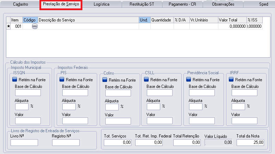Toggle PIS Retém na Fonte checkbox
Screen dimensions: 275x154
(x=62, y=80)
